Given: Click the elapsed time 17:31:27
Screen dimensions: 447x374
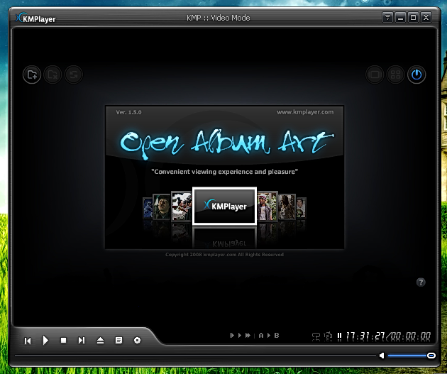Looking at the screenshot, I should [x=365, y=336].
